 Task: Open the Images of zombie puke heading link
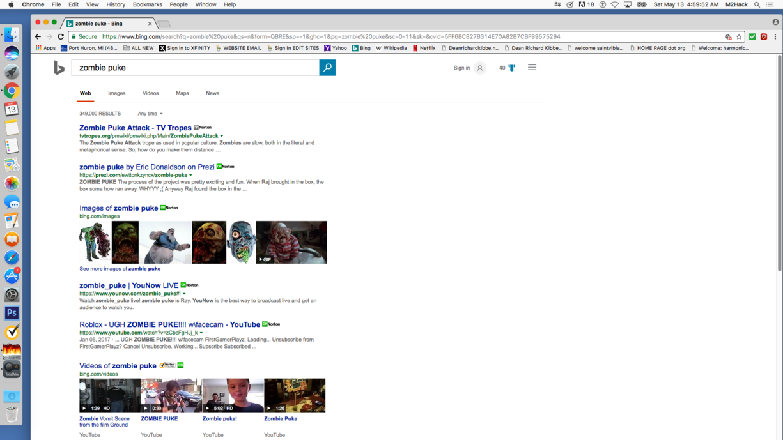pos(119,208)
